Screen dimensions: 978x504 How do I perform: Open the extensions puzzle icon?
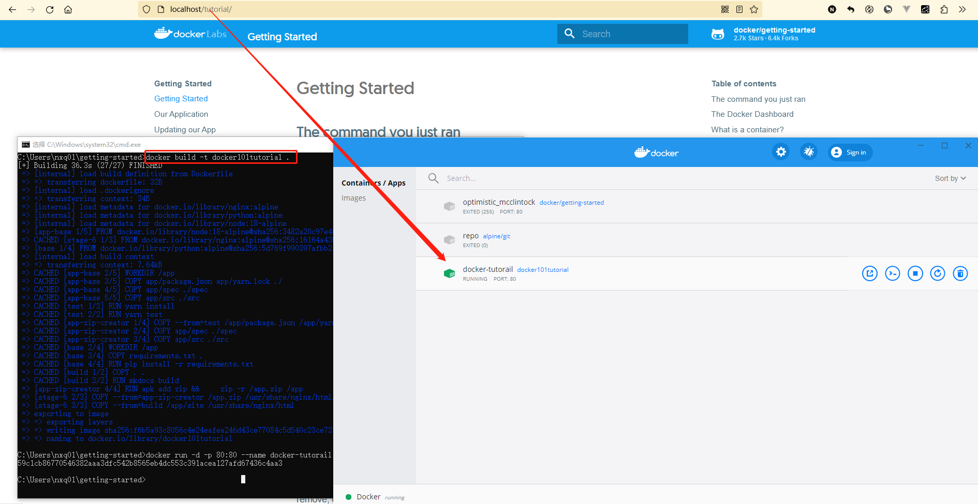(x=944, y=9)
